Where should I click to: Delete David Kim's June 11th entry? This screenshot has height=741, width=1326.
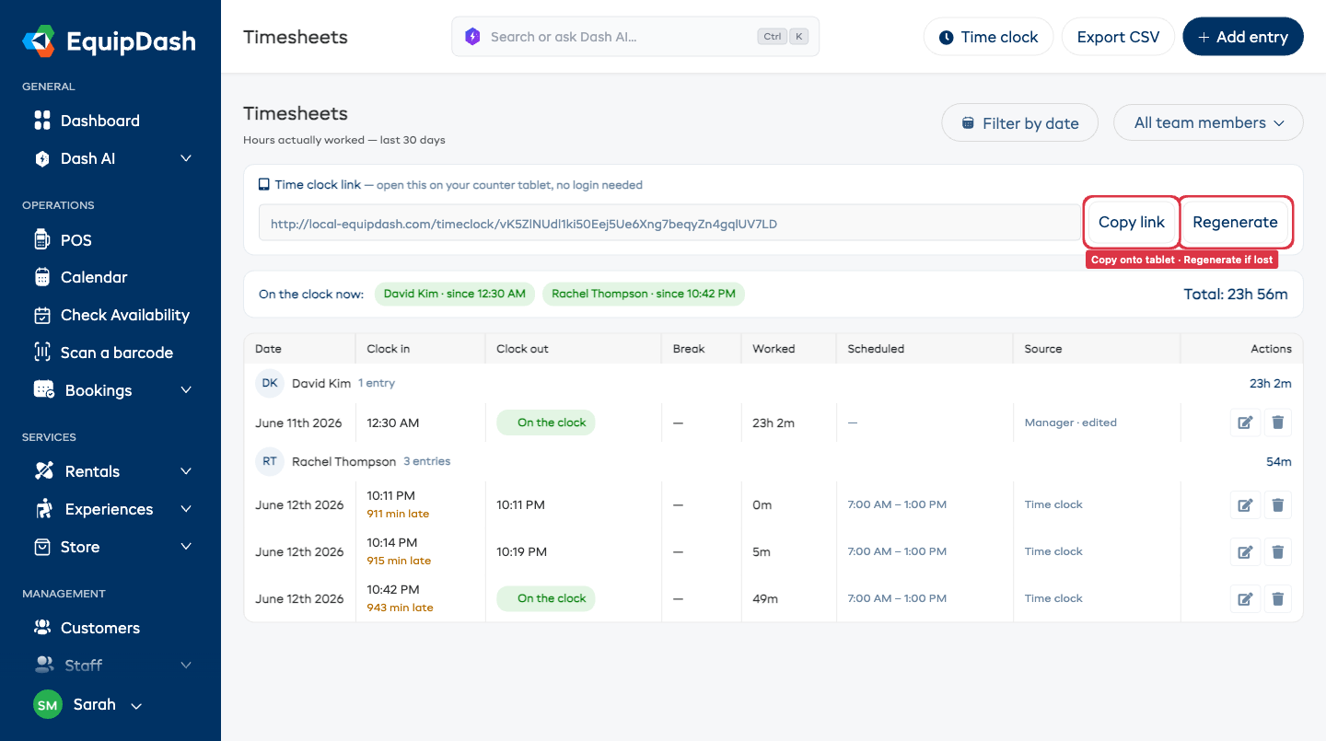1277,423
